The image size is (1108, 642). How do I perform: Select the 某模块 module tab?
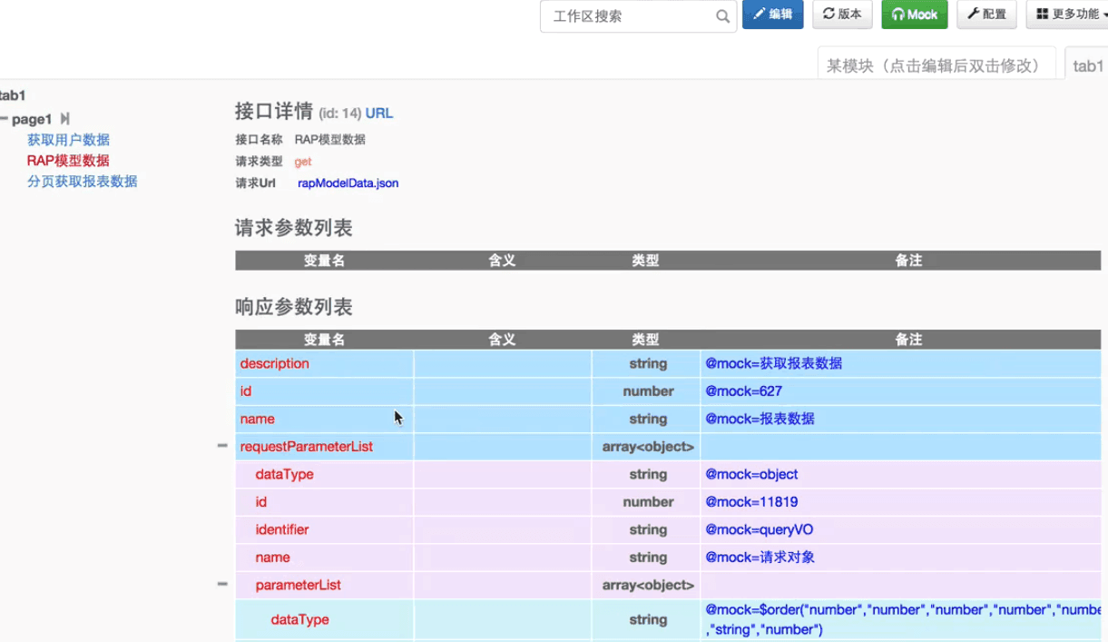tap(936, 65)
